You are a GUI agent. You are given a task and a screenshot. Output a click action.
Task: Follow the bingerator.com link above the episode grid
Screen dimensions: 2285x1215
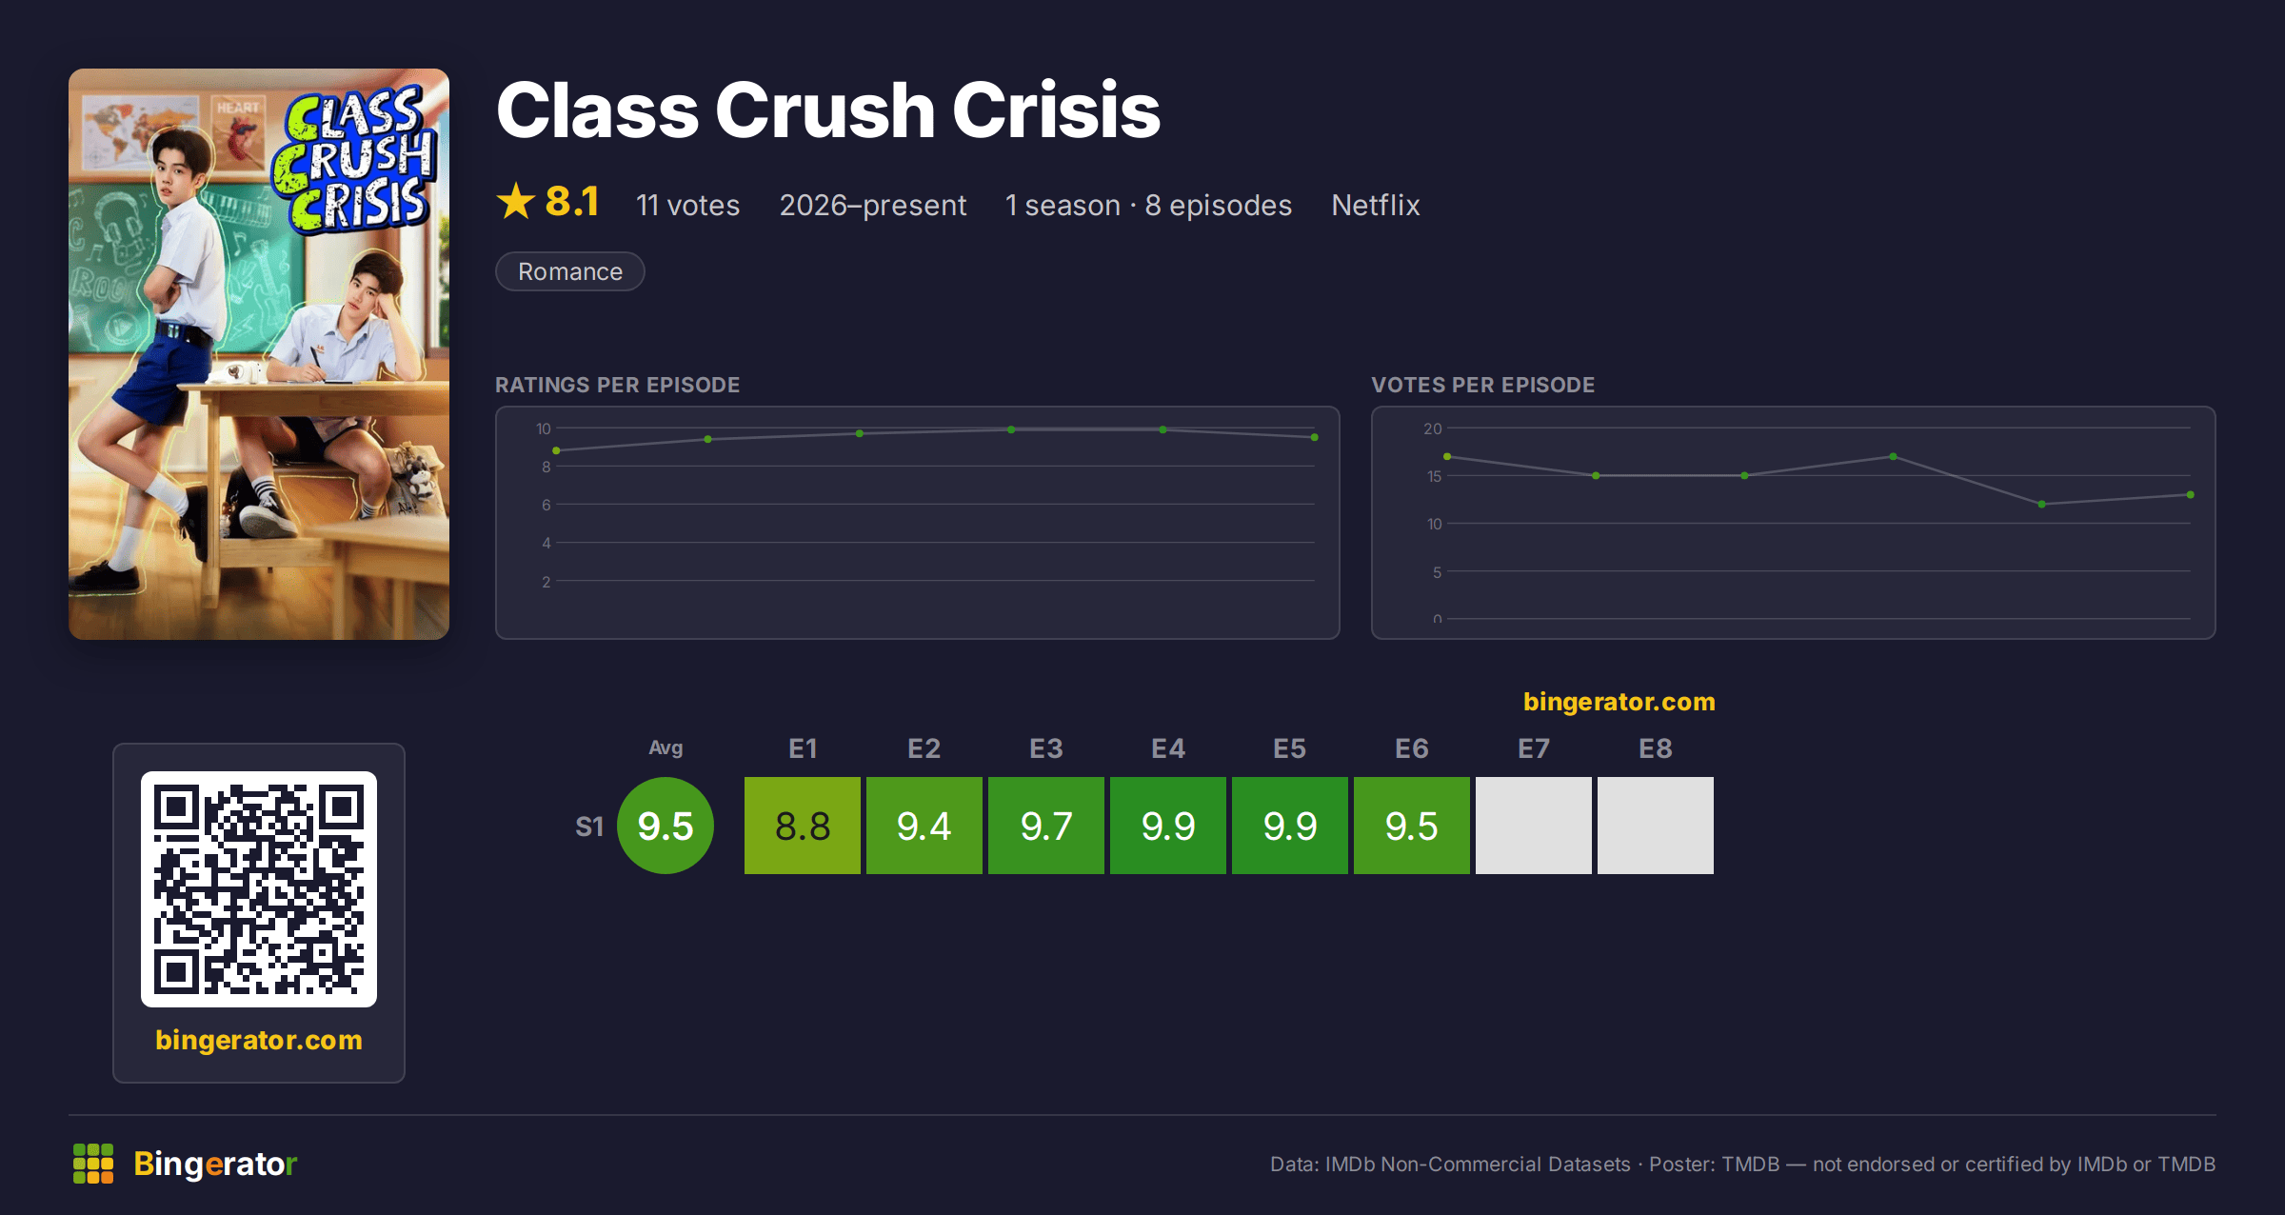[1619, 702]
